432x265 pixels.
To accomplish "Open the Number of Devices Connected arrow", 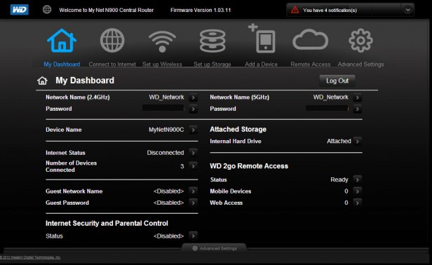I will [x=193, y=166].
